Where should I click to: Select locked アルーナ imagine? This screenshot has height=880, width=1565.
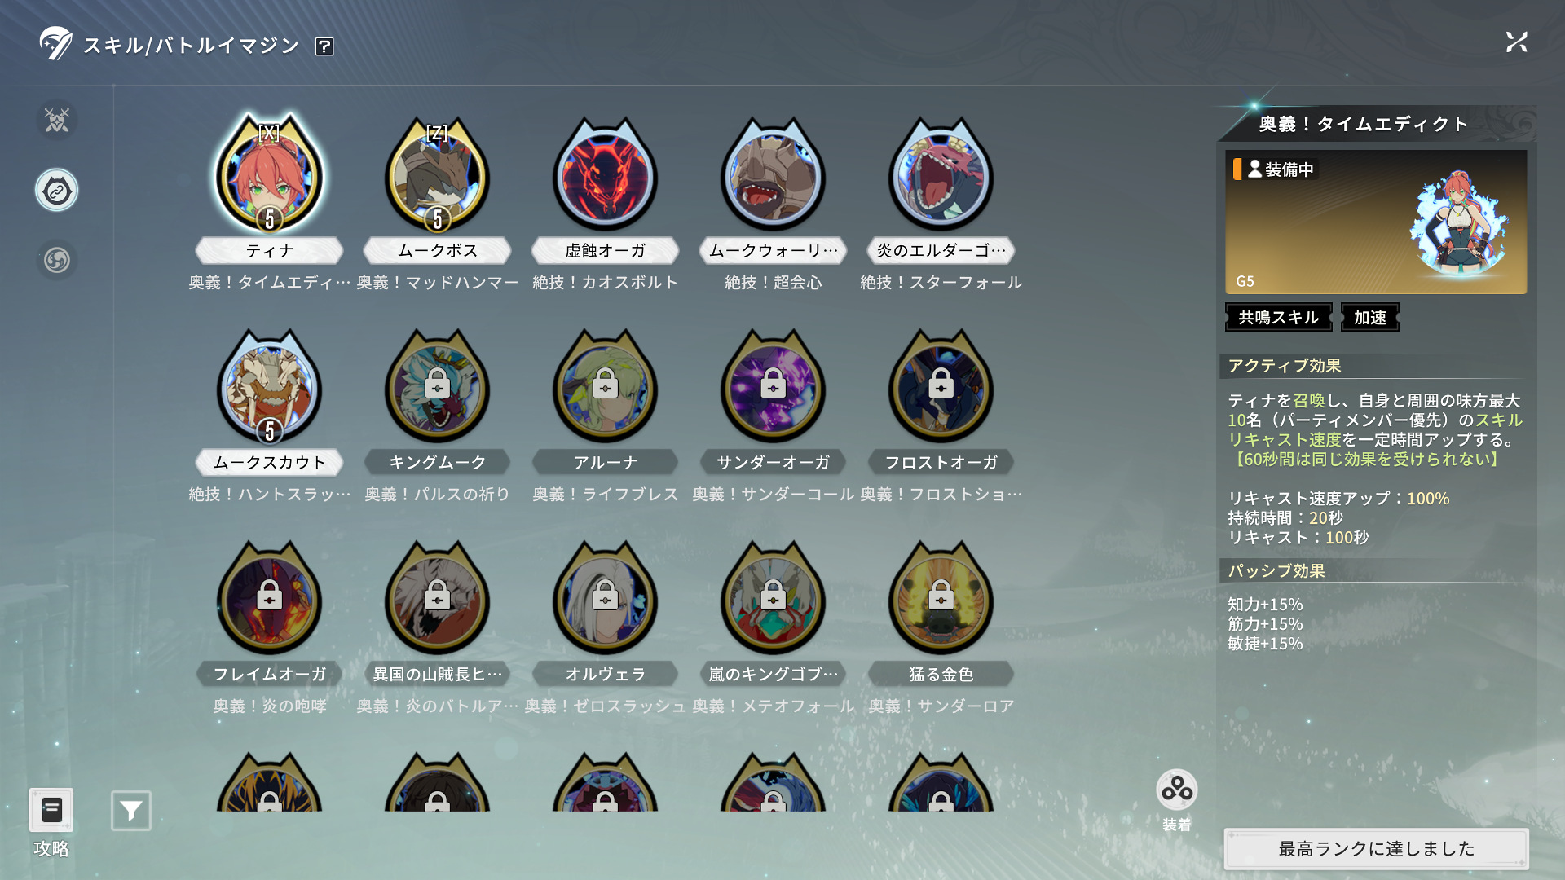click(605, 387)
